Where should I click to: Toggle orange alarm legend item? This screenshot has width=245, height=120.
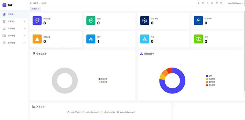pos(210,82)
